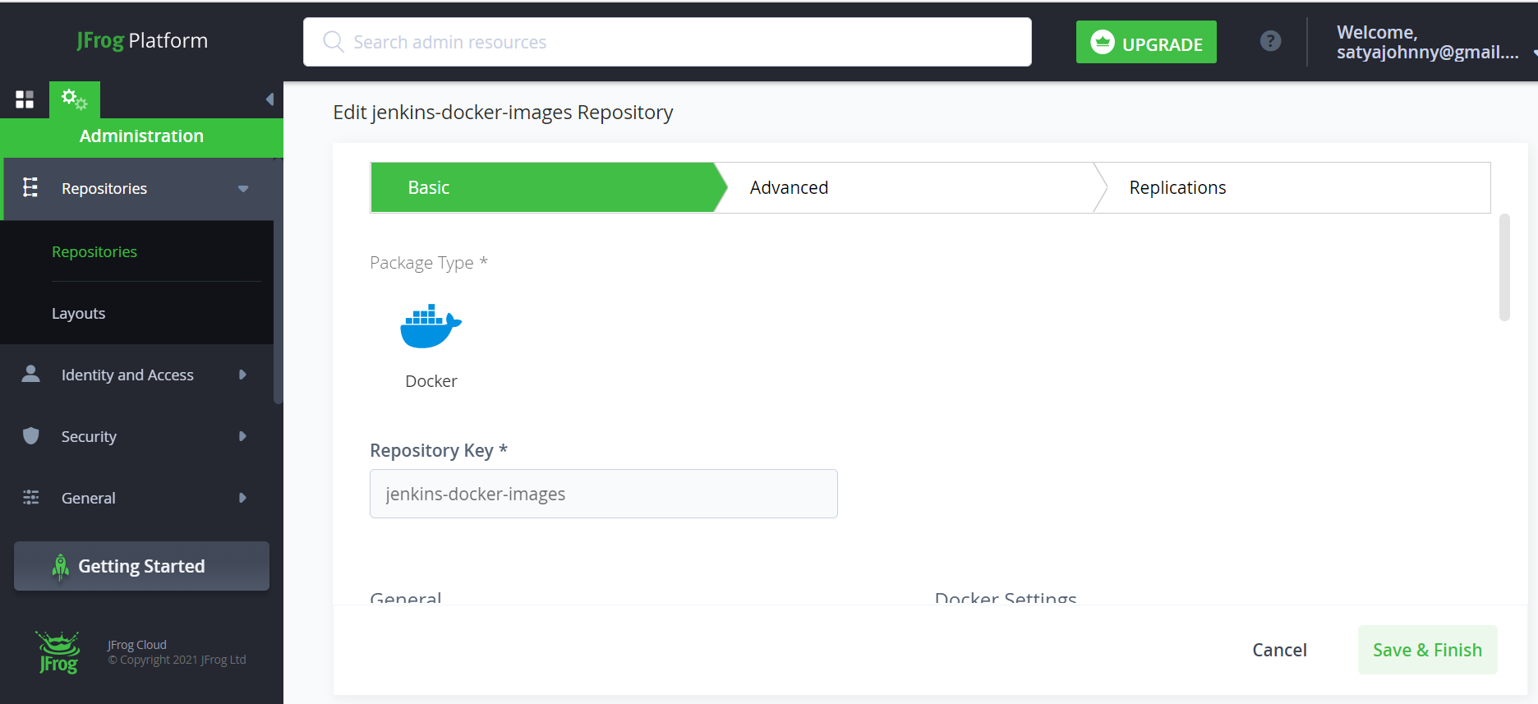The image size is (1538, 704).
Task: Expand the General menu arrow
Action: coord(242,498)
